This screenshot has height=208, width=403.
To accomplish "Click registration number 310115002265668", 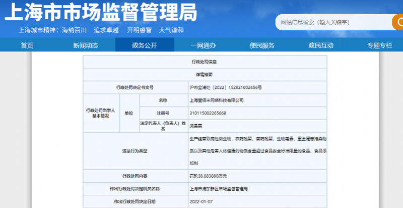I will (x=208, y=113).
